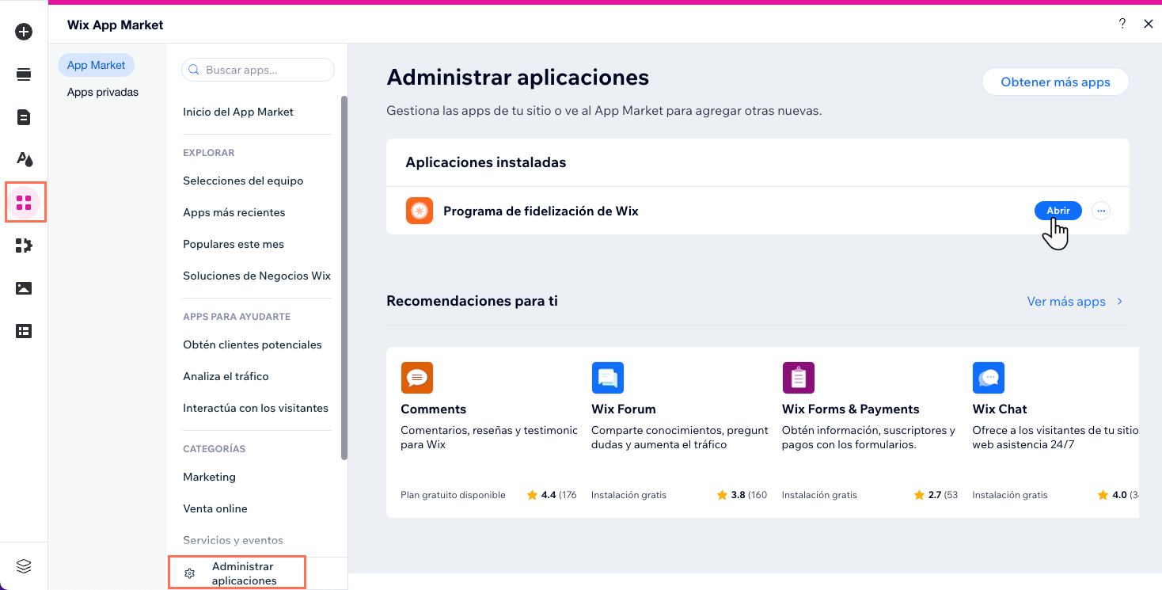The image size is (1162, 590).
Task: Open the CMS table icon
Action: (x=24, y=331)
